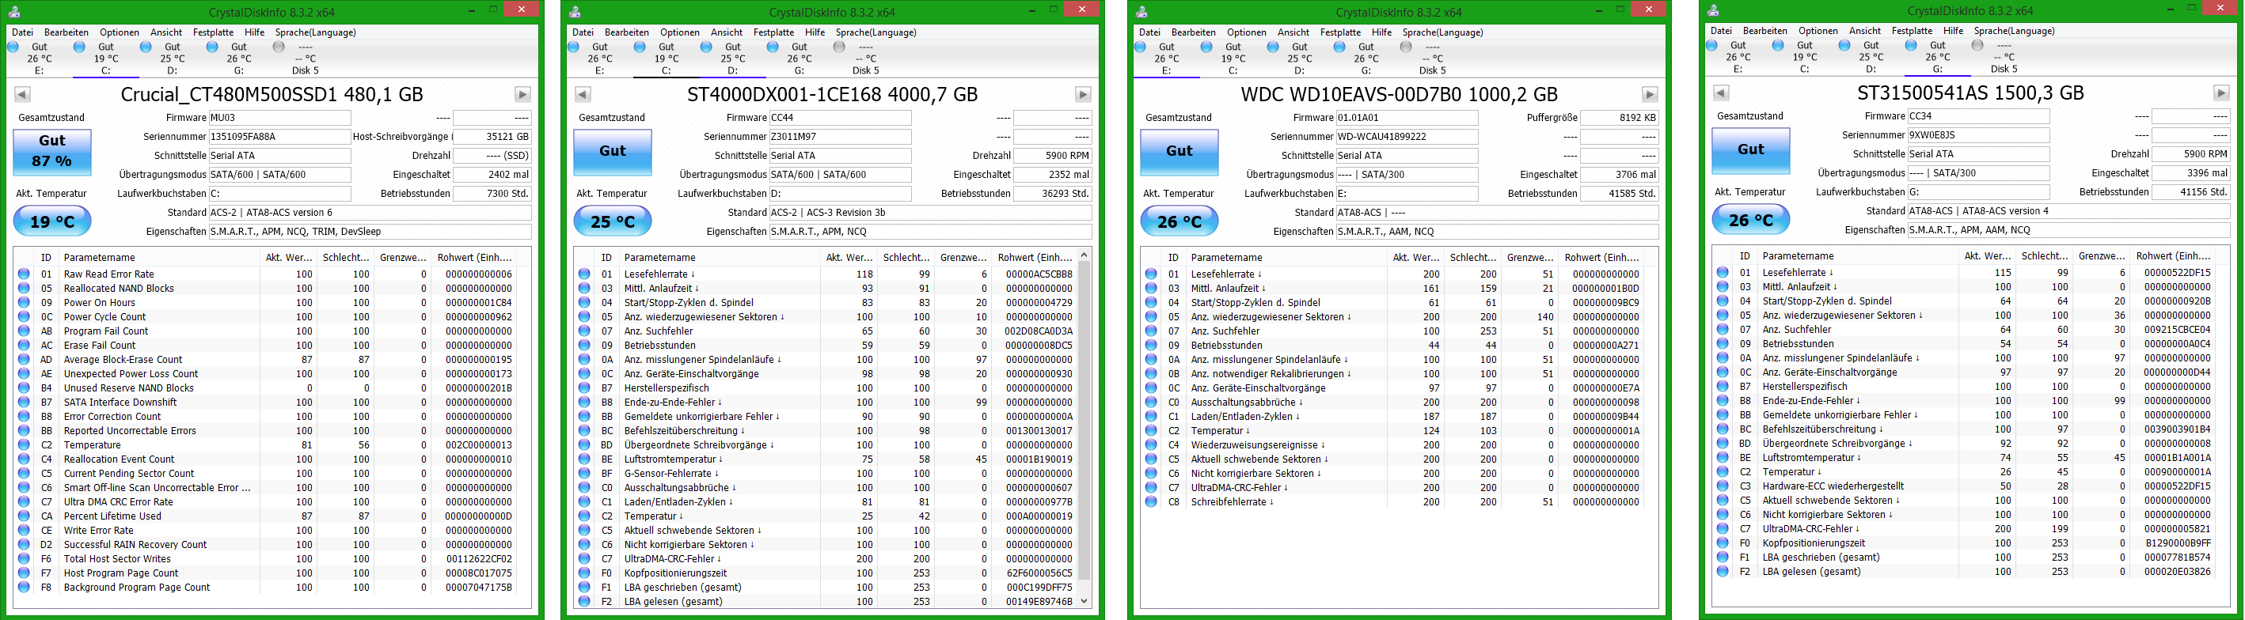The image size is (2245, 620).
Task: Open Datei menu in Crucial window
Action: [22, 32]
